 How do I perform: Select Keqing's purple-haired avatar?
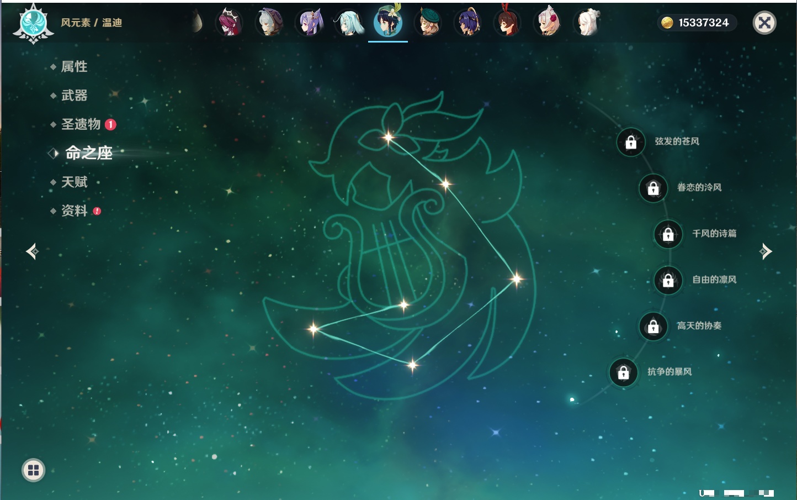tap(309, 23)
